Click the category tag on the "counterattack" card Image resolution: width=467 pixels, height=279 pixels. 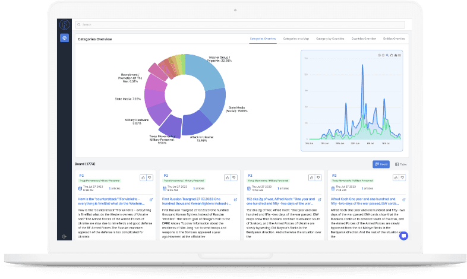99,180
